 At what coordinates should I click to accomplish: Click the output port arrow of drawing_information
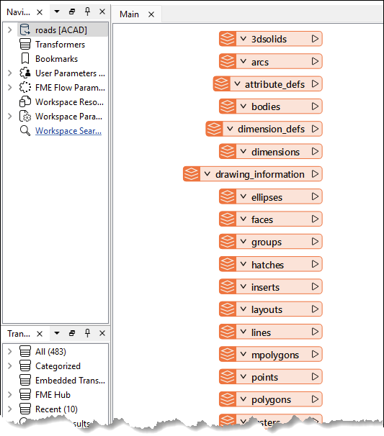coord(315,174)
